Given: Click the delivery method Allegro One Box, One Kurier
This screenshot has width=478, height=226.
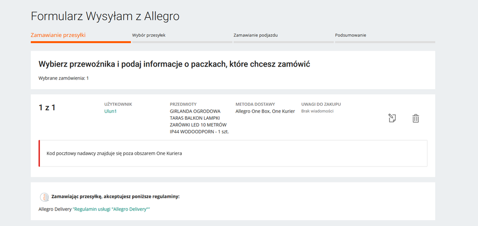Looking at the screenshot, I should point(265,111).
